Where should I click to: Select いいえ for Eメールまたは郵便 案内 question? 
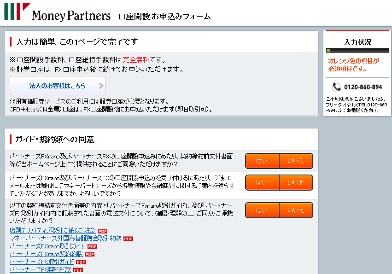(x=296, y=182)
